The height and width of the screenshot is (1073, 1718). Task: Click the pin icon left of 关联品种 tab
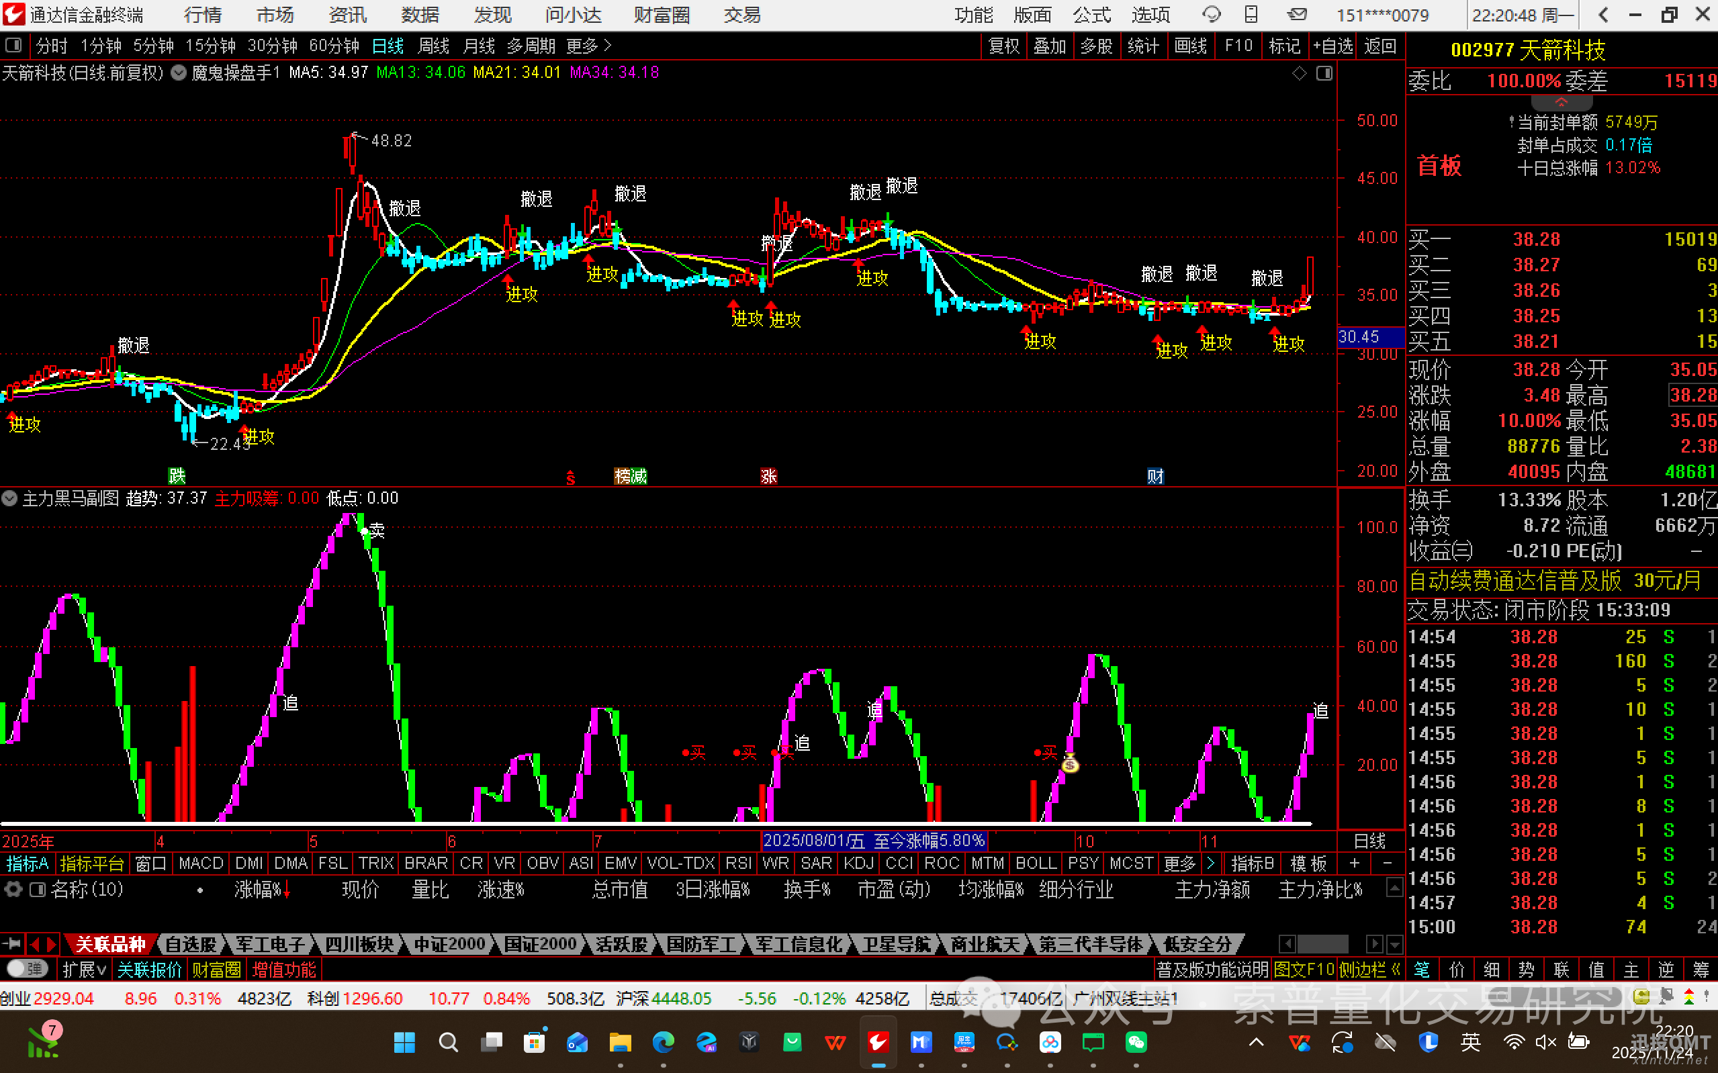[12, 944]
